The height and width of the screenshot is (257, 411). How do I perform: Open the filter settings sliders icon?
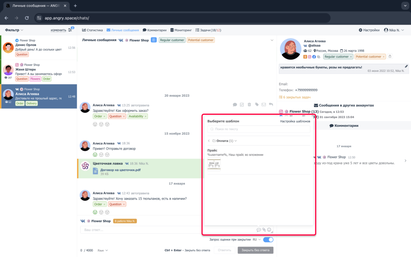coord(70,30)
